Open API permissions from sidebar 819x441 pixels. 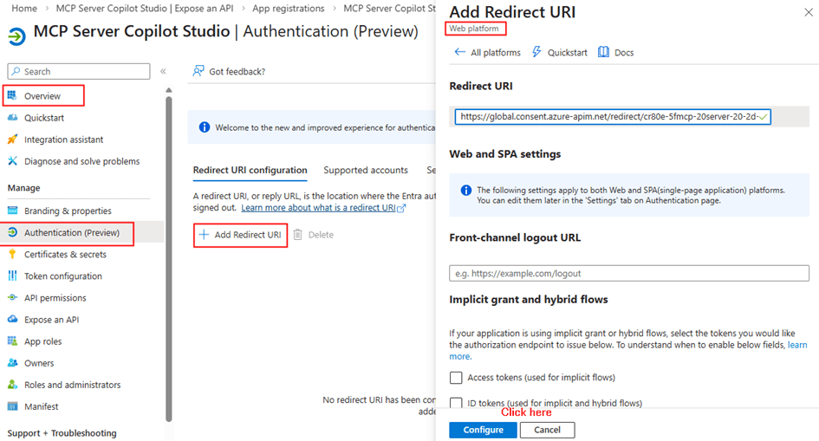click(55, 298)
